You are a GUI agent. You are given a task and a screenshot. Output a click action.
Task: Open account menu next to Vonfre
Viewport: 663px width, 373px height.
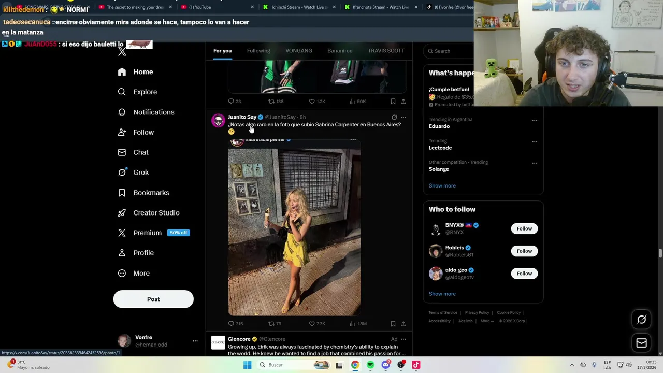click(195, 341)
